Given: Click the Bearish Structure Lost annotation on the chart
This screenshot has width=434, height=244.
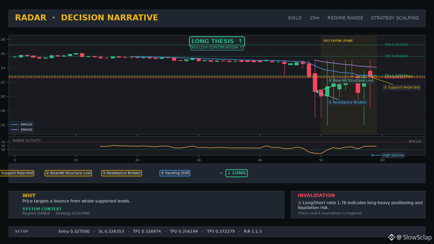Looking at the screenshot, I should point(351,81).
